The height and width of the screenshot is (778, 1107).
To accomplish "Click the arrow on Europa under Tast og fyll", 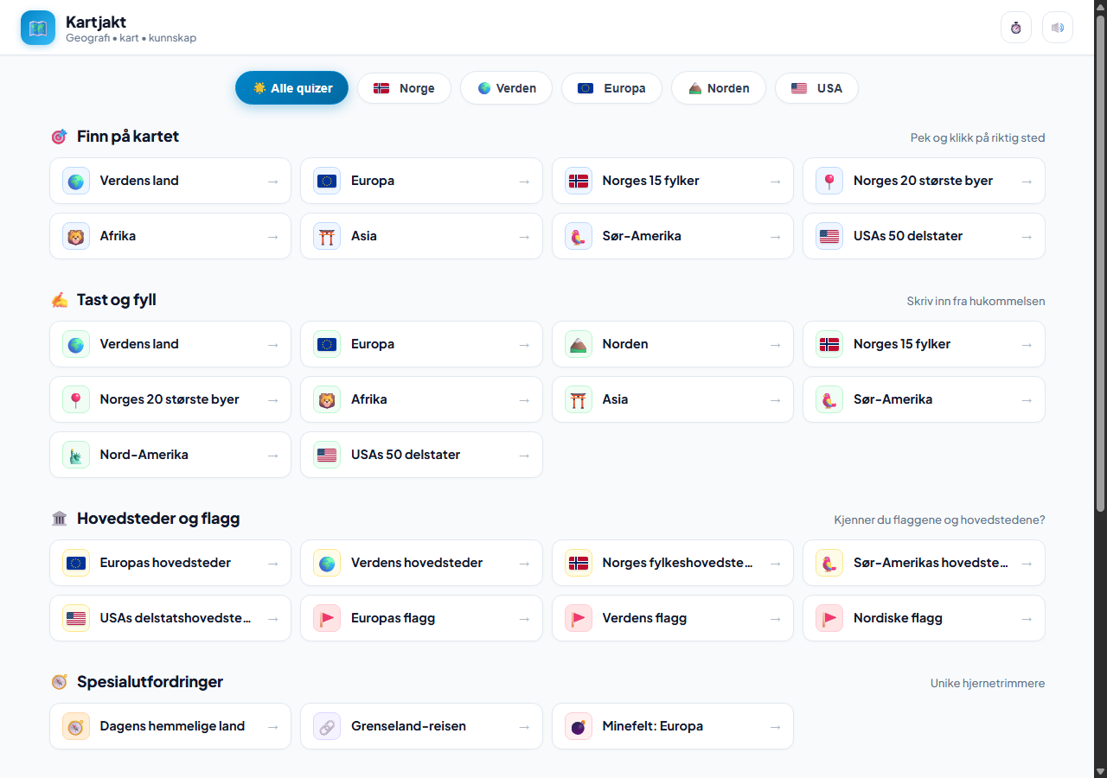I will click(523, 344).
